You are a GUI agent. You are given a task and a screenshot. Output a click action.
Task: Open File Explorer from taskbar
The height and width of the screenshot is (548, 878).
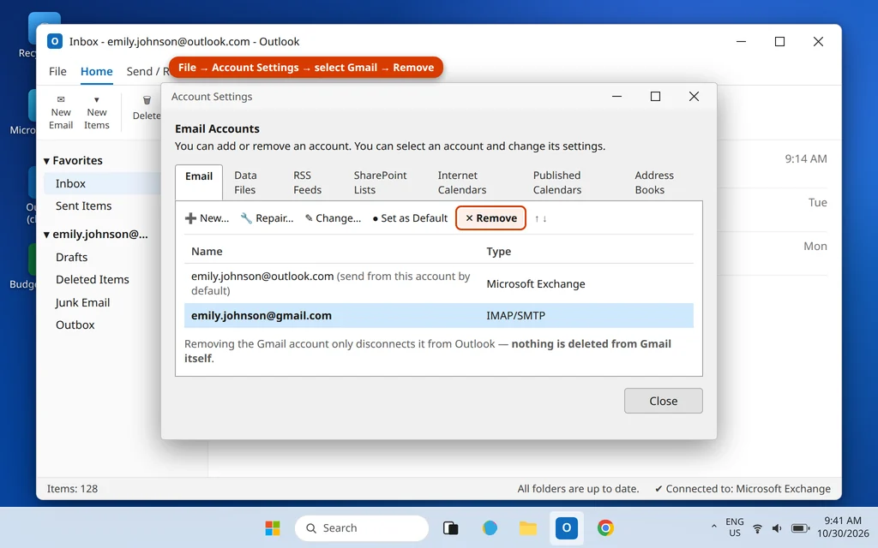point(528,527)
